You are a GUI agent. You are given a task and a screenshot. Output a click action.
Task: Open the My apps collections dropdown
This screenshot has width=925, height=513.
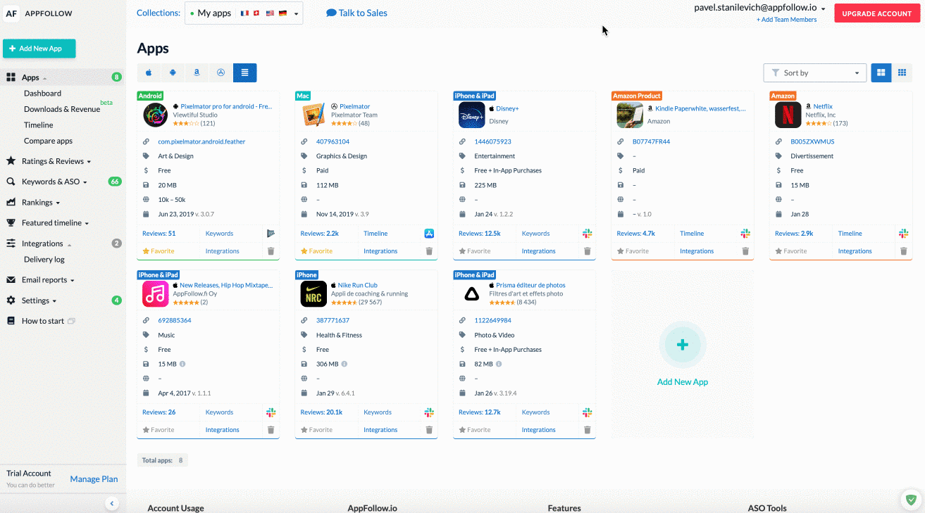[244, 13]
